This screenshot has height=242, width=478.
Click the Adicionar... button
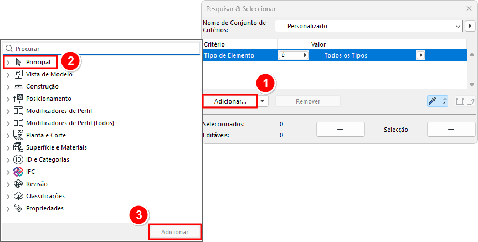pos(230,101)
